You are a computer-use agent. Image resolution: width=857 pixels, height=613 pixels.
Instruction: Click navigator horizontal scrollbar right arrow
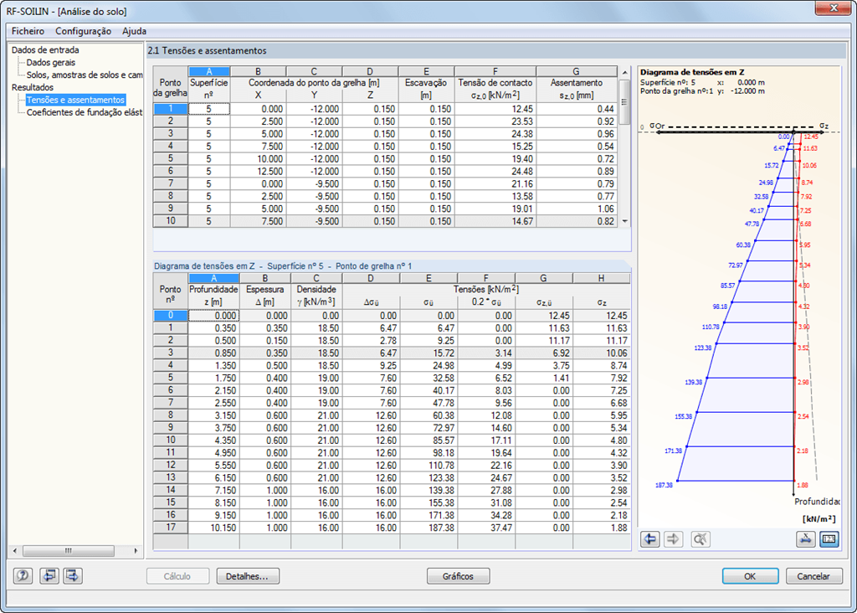click(x=136, y=551)
